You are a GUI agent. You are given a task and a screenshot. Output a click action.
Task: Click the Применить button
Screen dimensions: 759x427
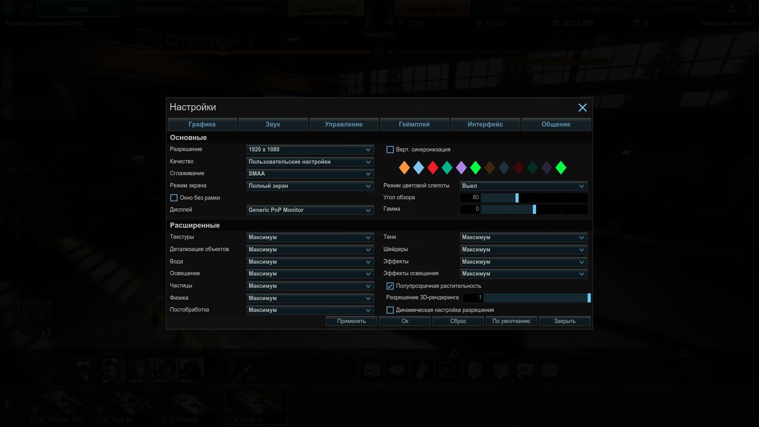click(x=351, y=321)
